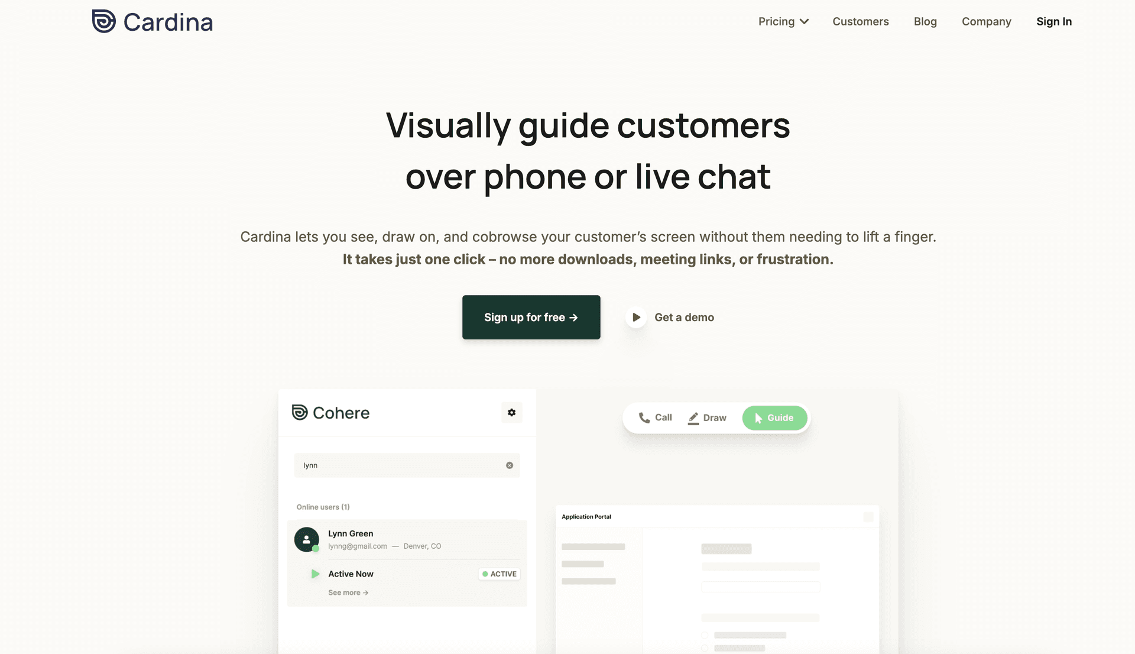This screenshot has height=654, width=1135.
Task: Click the Cardina shield logo icon
Action: coord(103,21)
